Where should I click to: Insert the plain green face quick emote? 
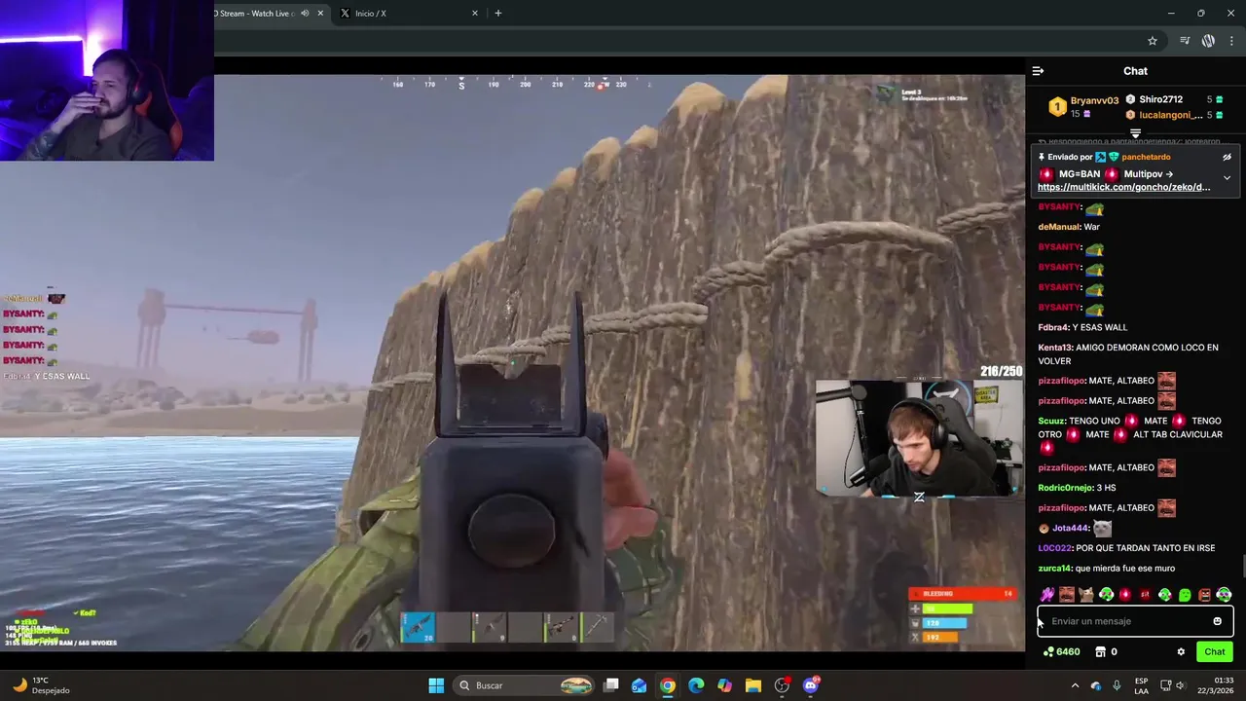(x=1185, y=594)
